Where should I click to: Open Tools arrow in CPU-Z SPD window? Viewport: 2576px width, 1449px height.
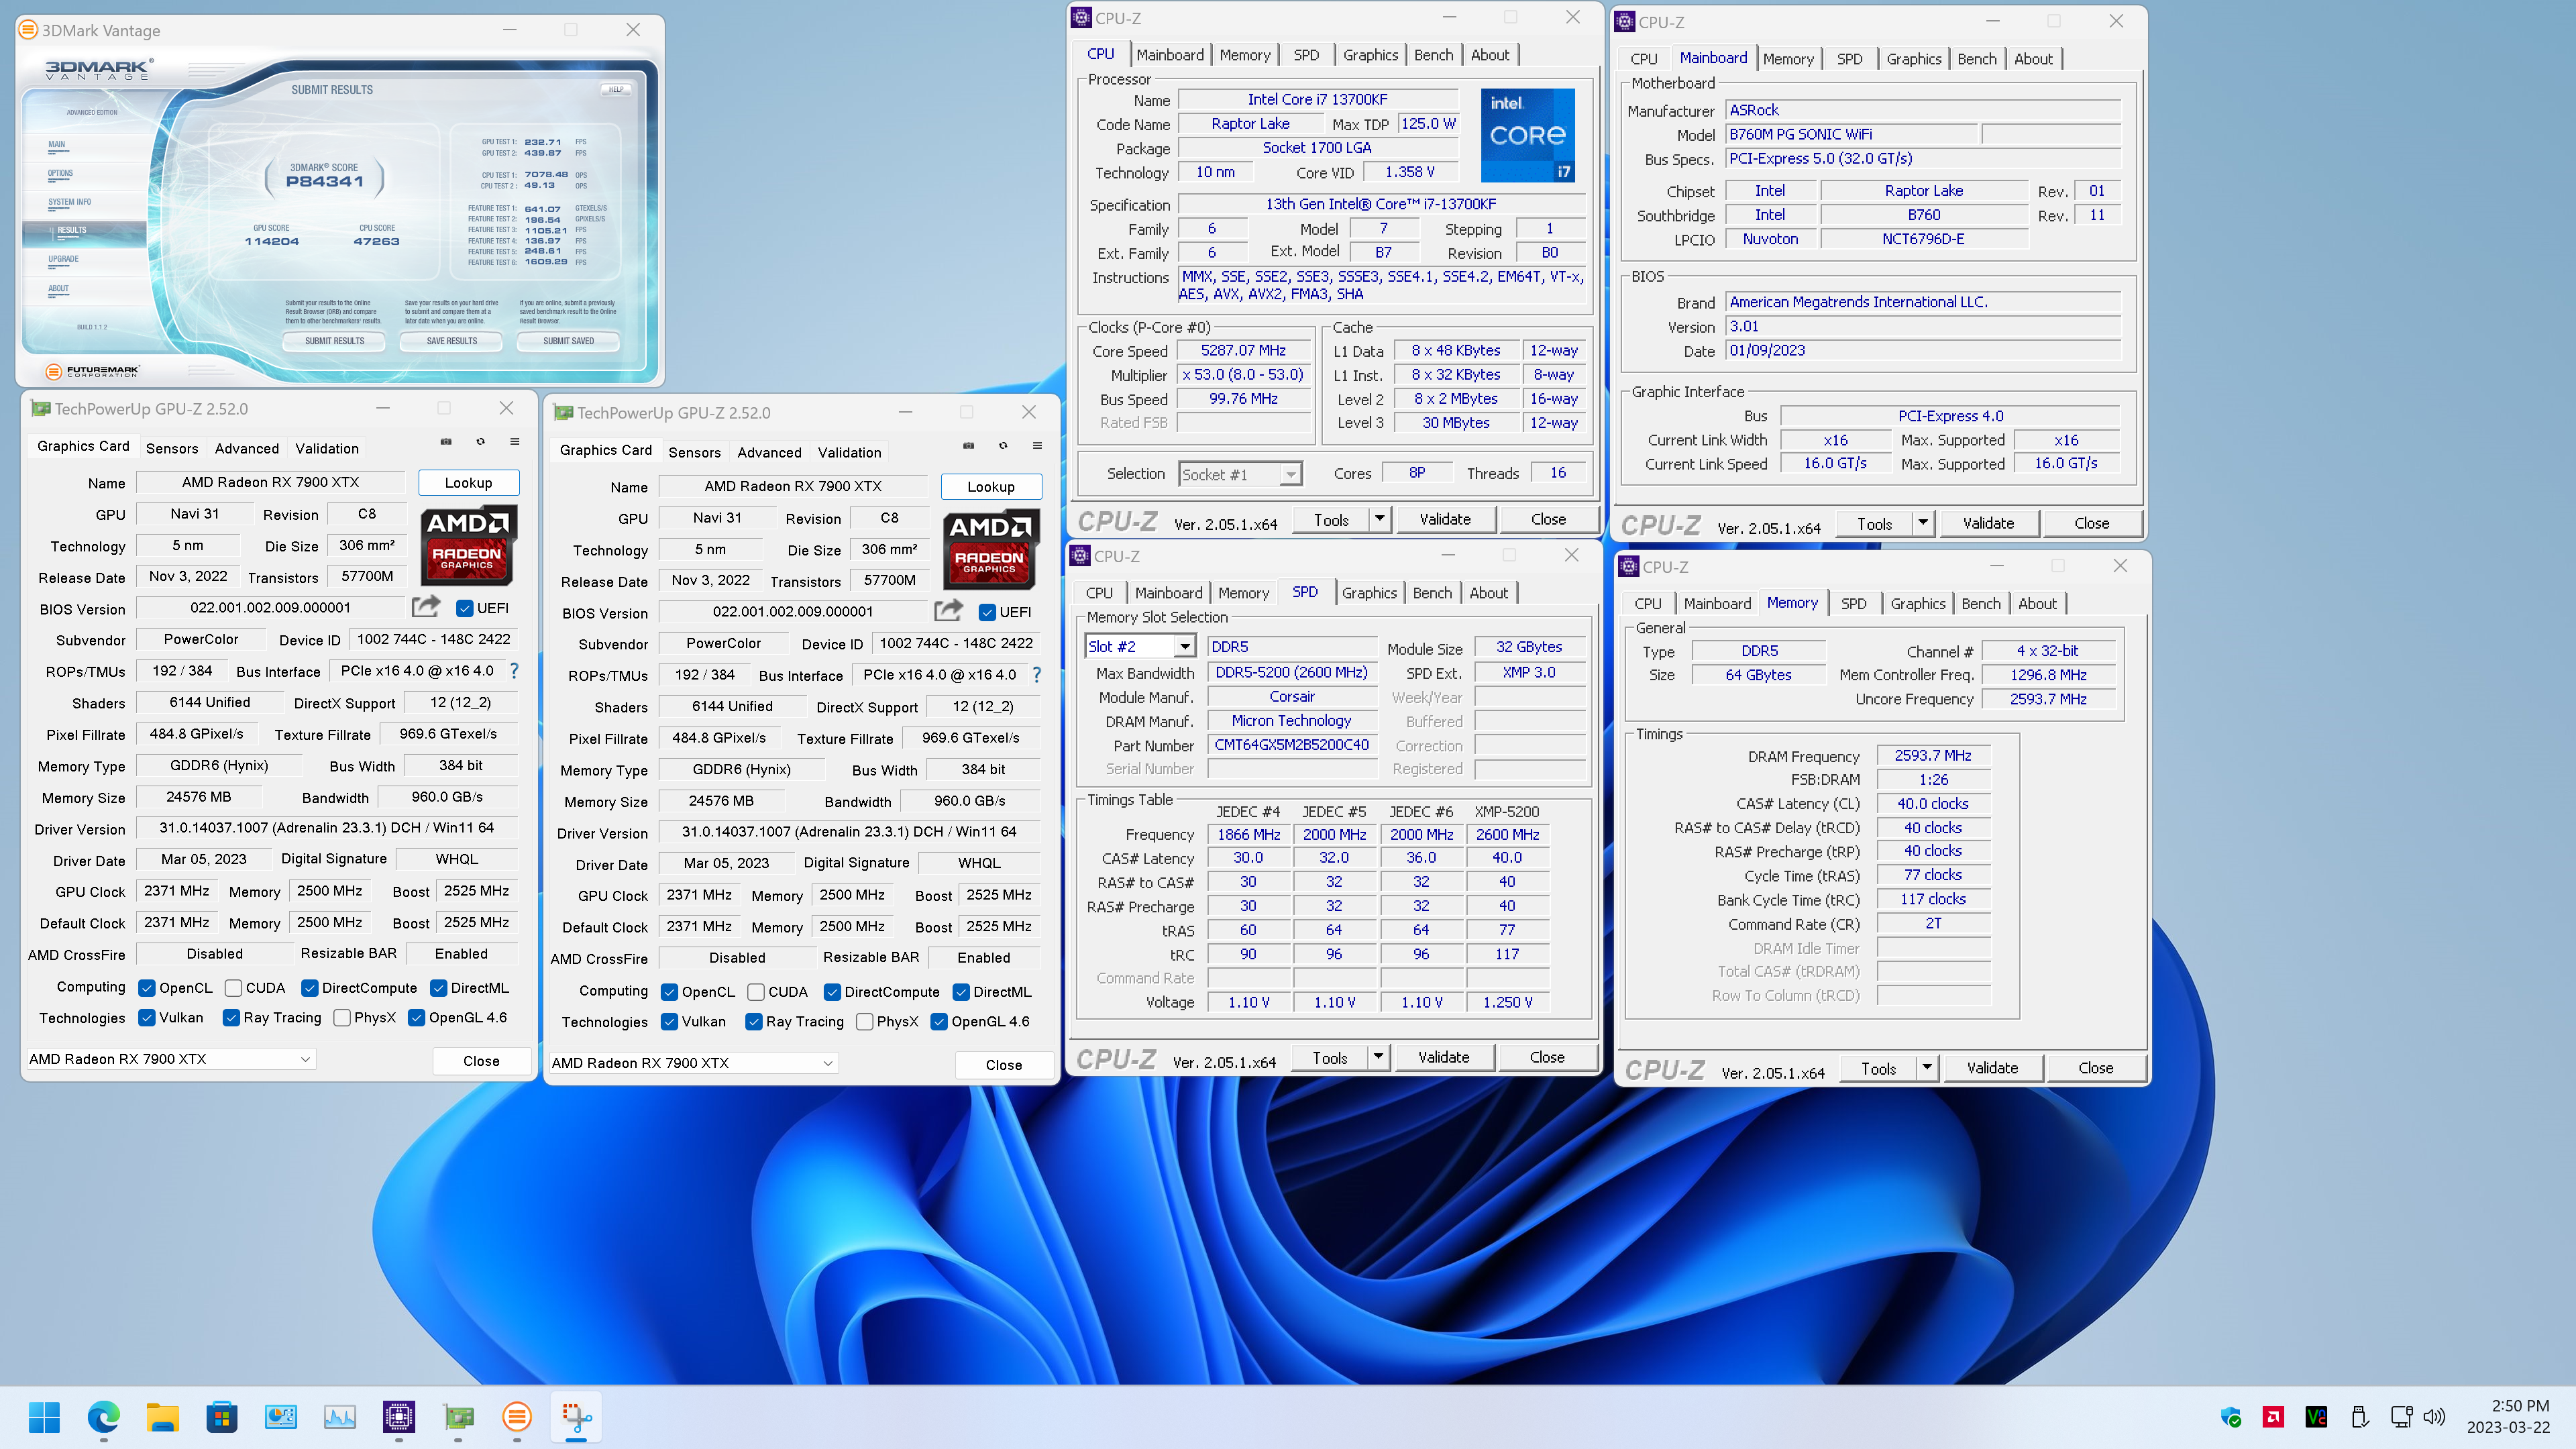(x=1378, y=1057)
